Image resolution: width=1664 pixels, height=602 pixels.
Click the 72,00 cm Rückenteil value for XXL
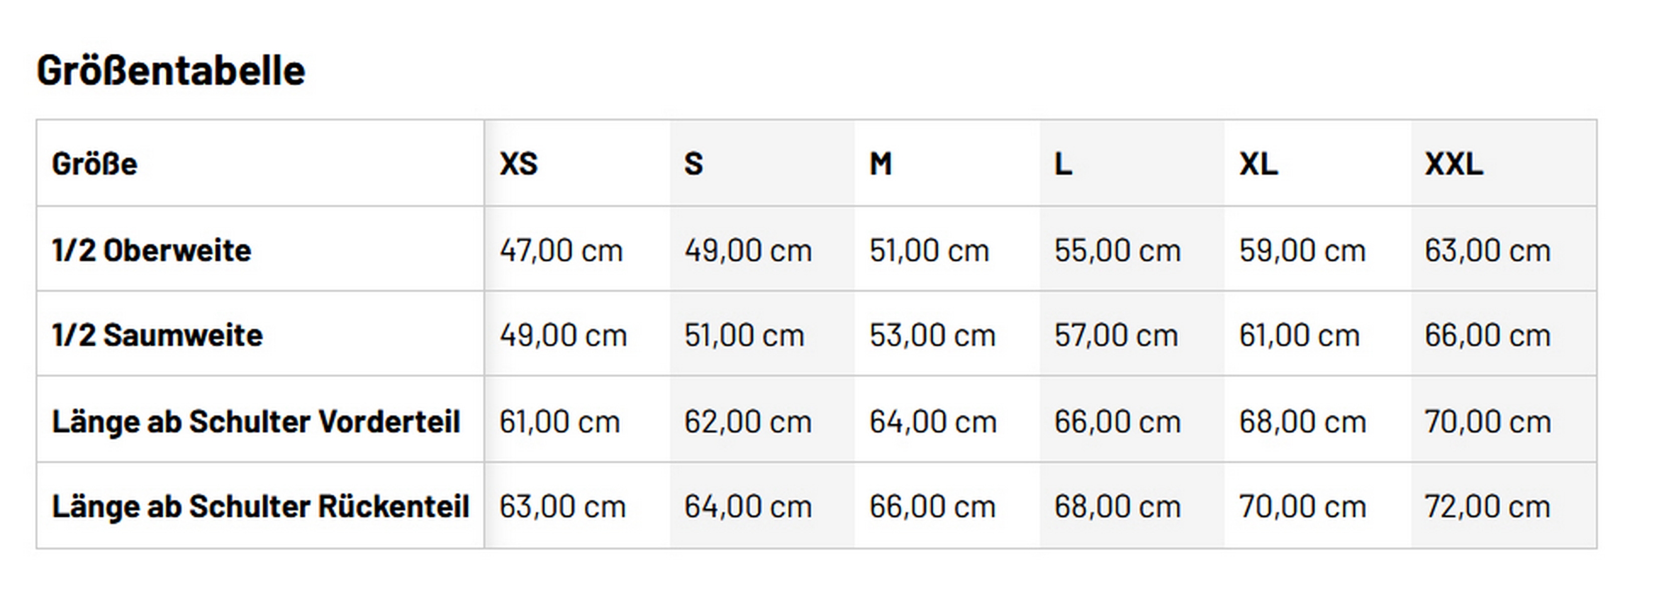tap(1487, 506)
